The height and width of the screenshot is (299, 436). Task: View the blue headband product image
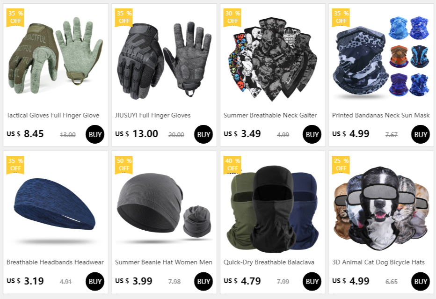(x=54, y=204)
